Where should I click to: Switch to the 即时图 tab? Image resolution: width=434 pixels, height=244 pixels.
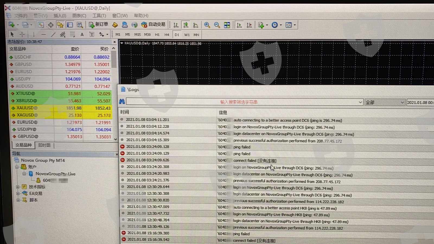(x=44, y=145)
